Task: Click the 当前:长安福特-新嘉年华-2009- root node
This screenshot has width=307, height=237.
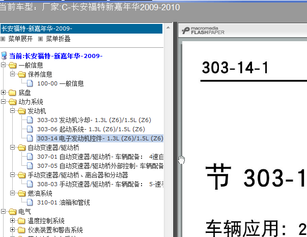Action: pos(56,56)
